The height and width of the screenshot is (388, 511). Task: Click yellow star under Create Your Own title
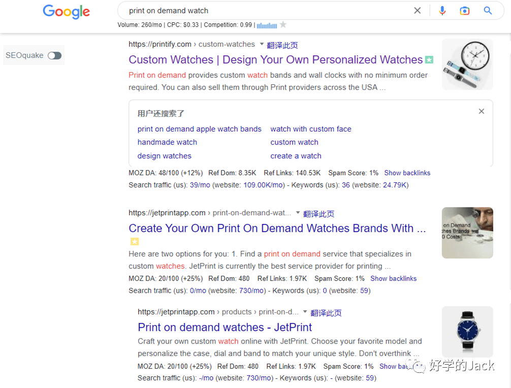pyautogui.click(x=135, y=241)
